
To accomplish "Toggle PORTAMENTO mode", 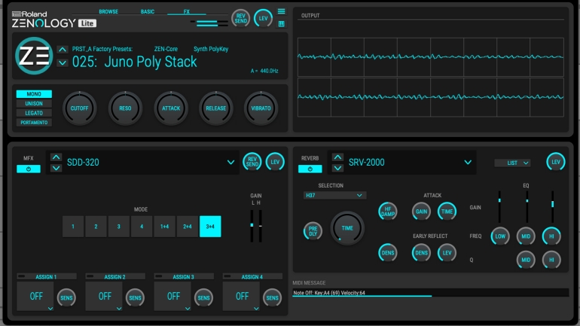I will click(x=34, y=122).
